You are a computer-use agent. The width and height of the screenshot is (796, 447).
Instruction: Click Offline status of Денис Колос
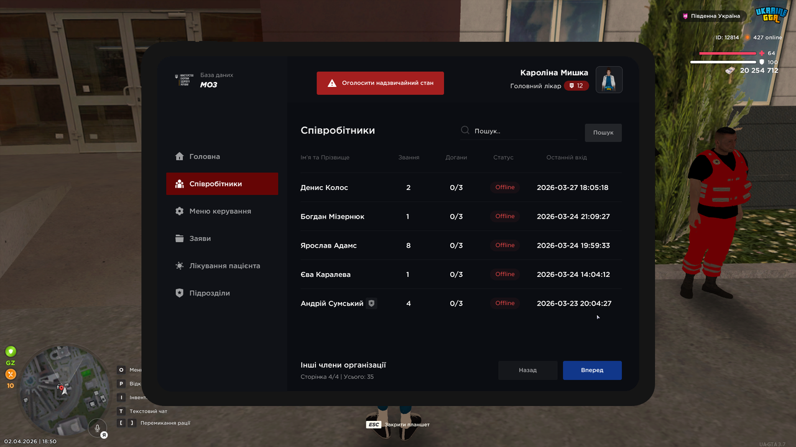(x=505, y=187)
